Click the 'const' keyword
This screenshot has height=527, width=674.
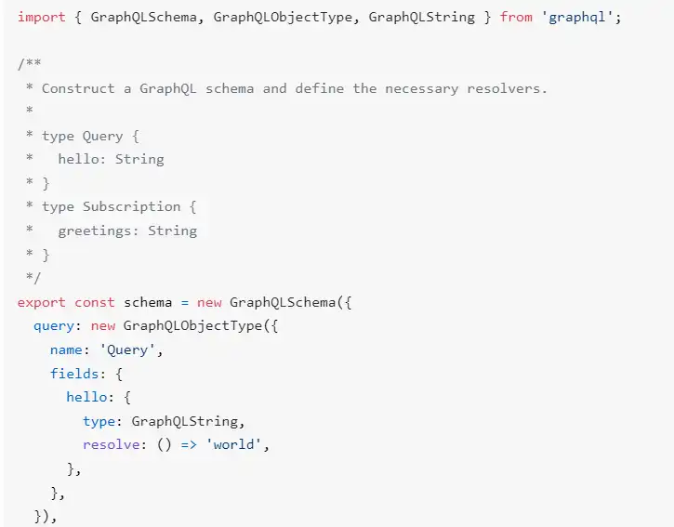pos(95,303)
